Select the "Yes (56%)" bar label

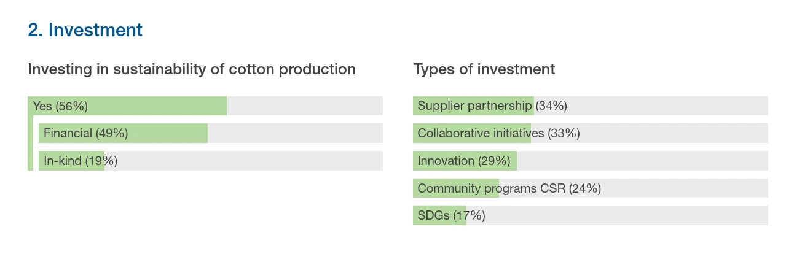point(60,106)
